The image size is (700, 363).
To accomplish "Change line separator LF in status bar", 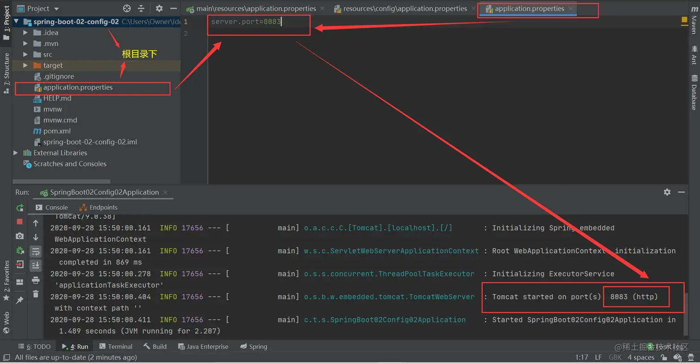I will [x=598, y=357].
